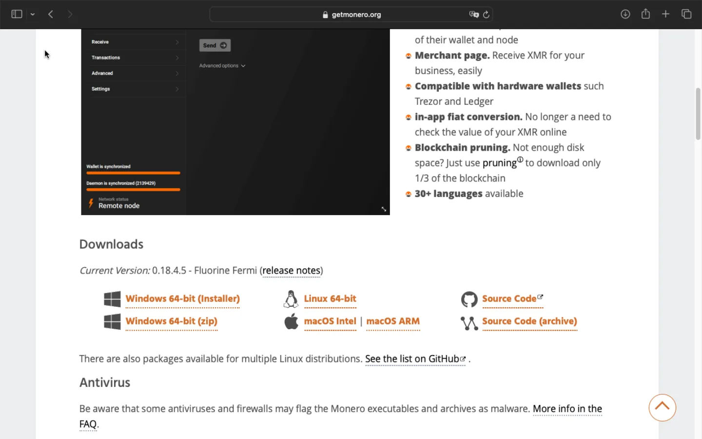Click the getmonero.org address bar
The width and height of the screenshot is (702, 439).
point(351,15)
